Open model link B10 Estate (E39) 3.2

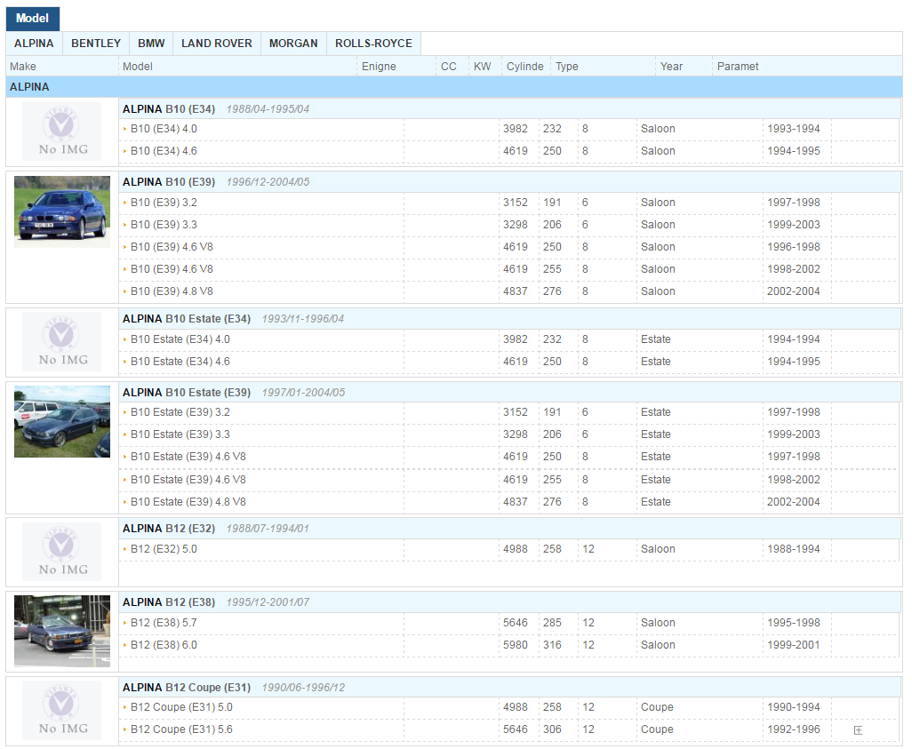[180, 412]
